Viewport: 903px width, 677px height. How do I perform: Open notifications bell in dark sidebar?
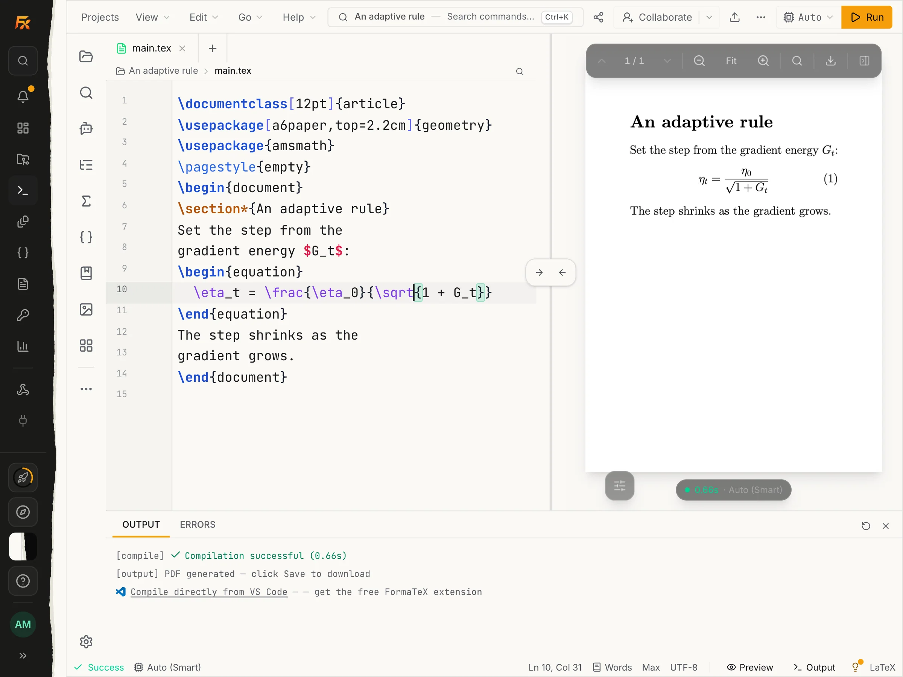(x=23, y=96)
